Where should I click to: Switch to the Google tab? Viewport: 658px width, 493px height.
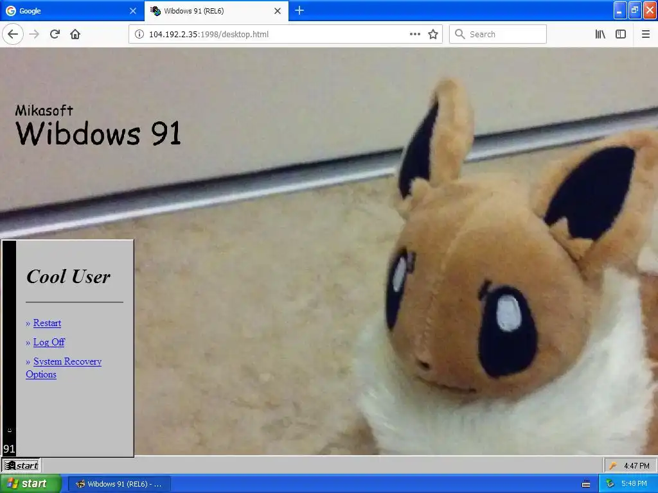[72, 11]
